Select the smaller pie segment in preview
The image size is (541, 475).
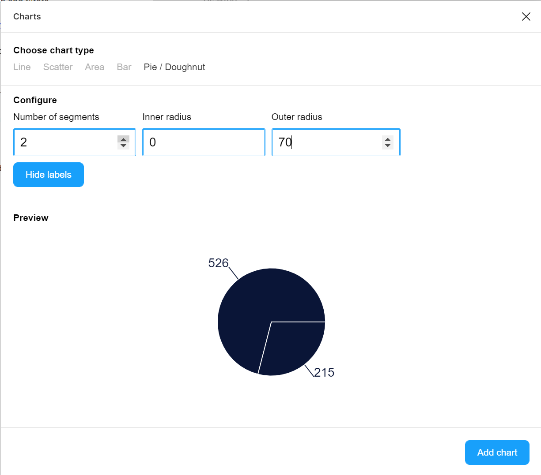click(291, 348)
